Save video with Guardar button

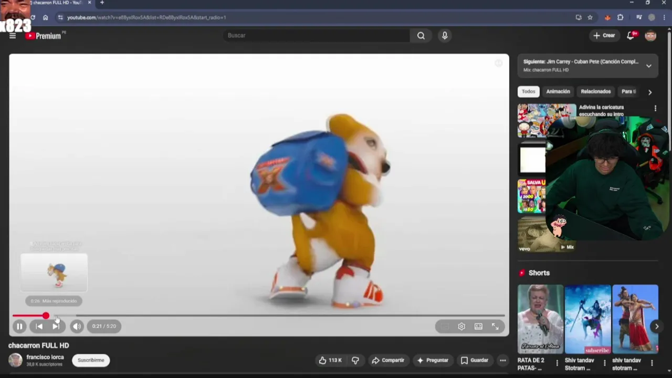[x=475, y=360]
